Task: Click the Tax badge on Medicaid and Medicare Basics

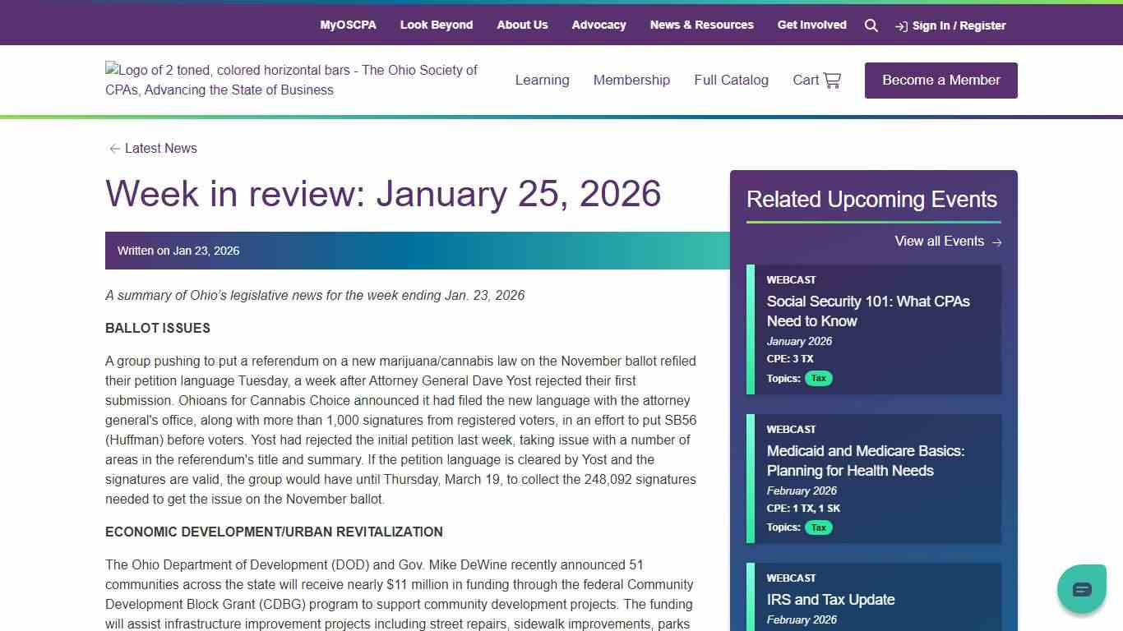Action: (x=818, y=527)
